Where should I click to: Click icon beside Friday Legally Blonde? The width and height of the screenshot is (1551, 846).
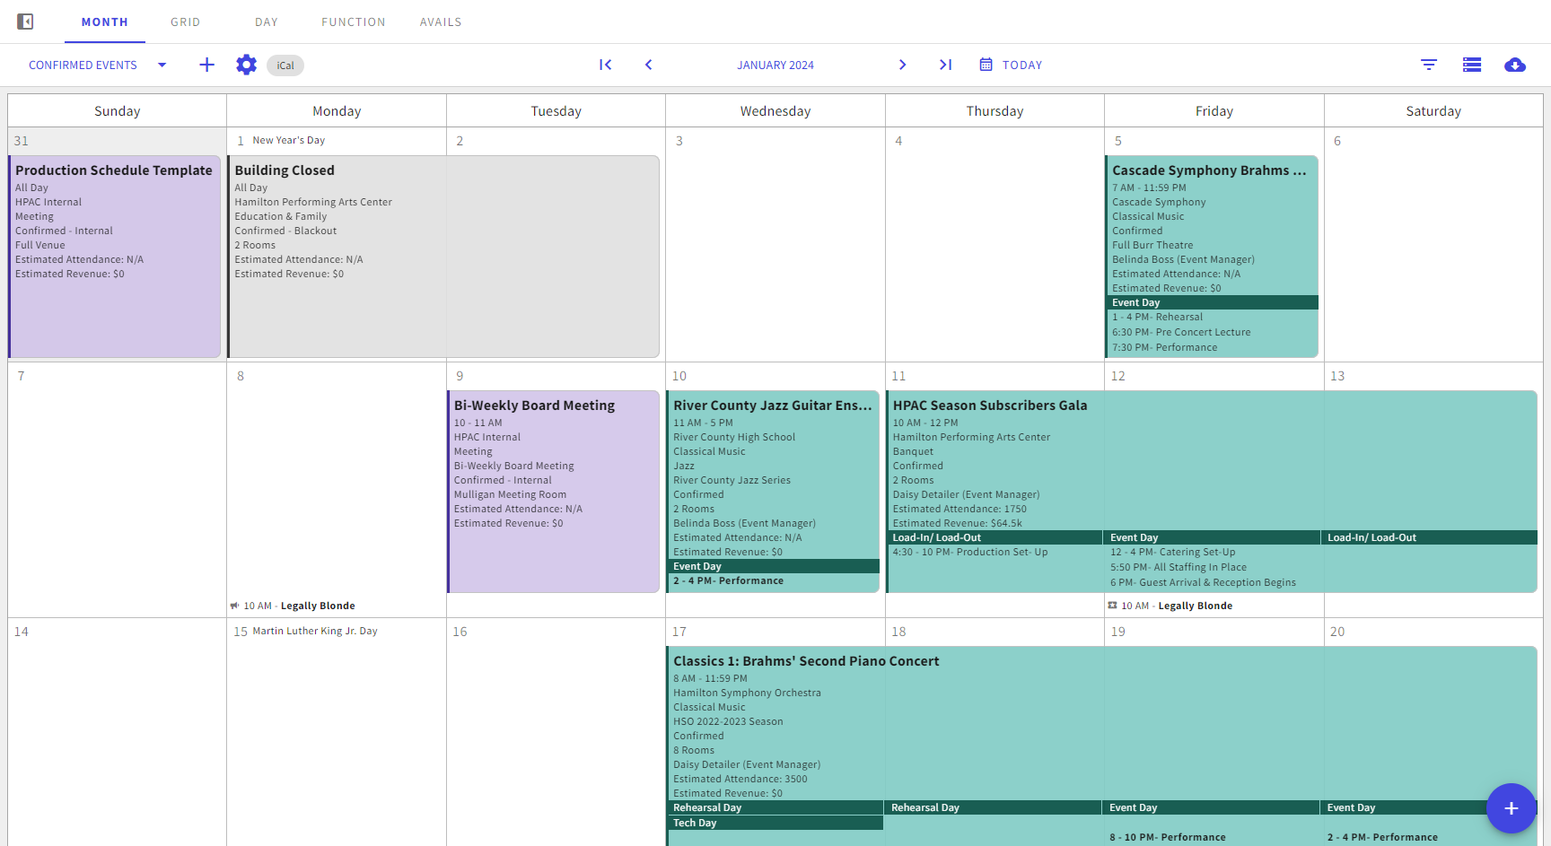pyautogui.click(x=1112, y=606)
